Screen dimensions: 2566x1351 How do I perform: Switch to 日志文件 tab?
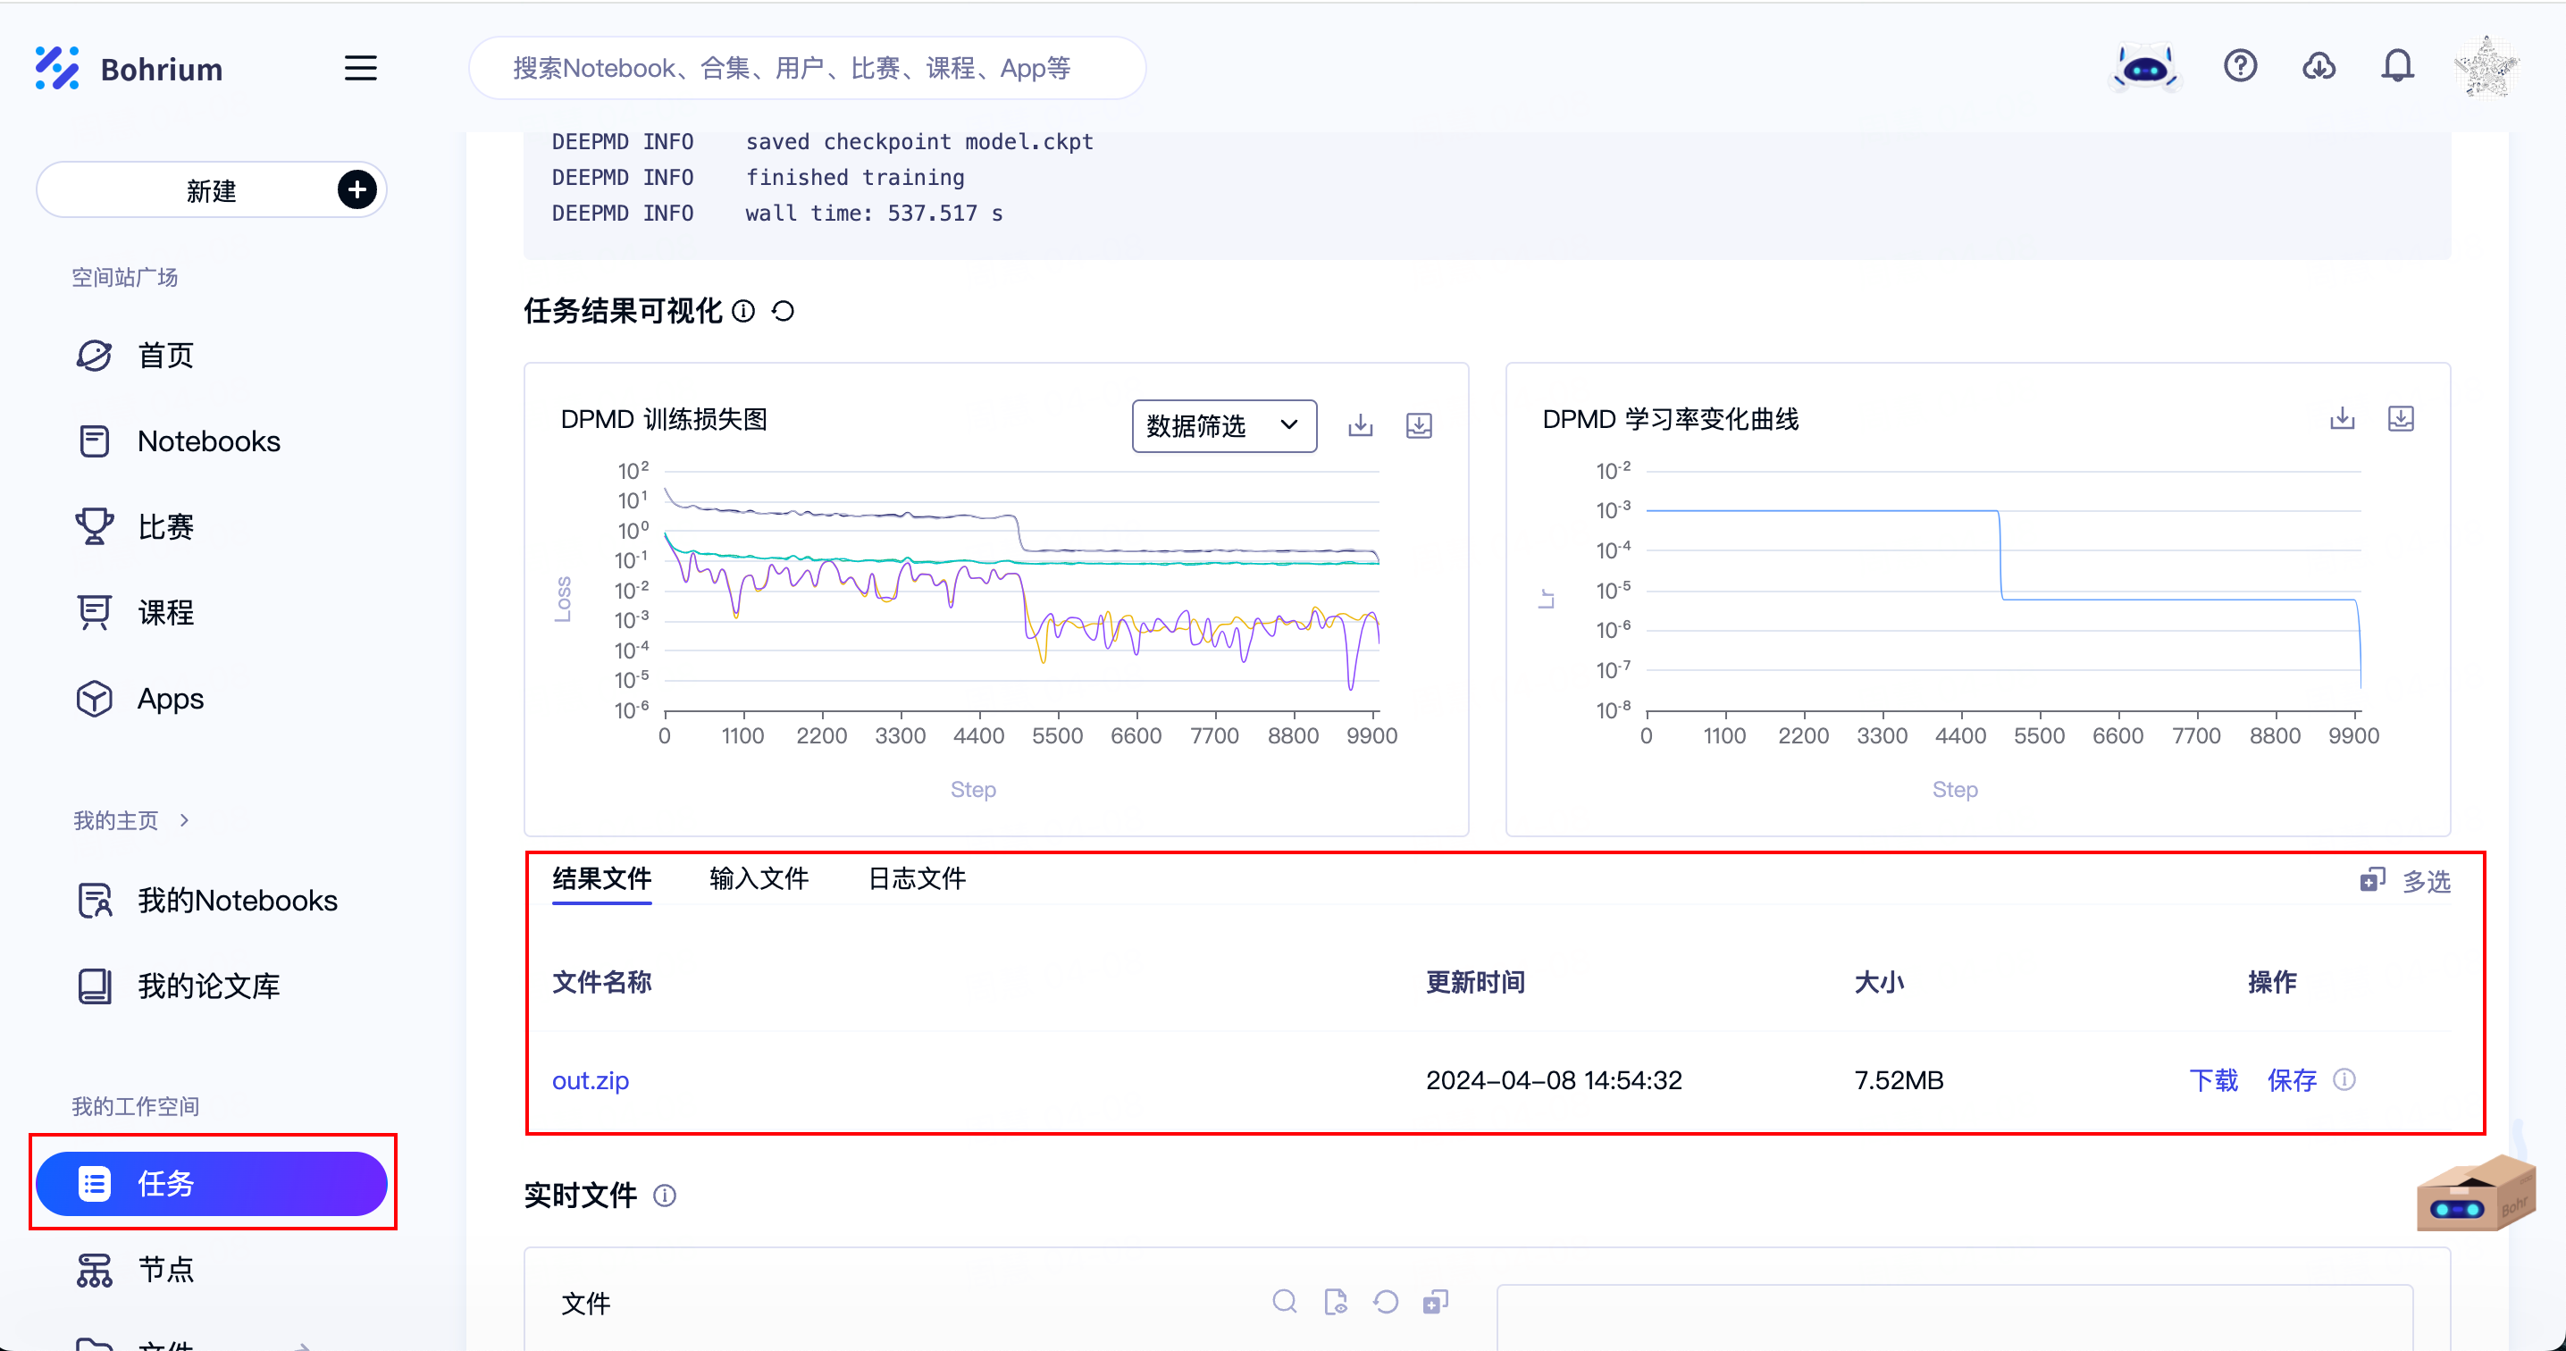(918, 877)
